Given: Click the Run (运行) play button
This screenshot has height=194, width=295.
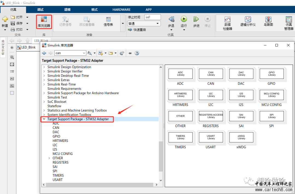Looking at the screenshot, I should [184, 19].
